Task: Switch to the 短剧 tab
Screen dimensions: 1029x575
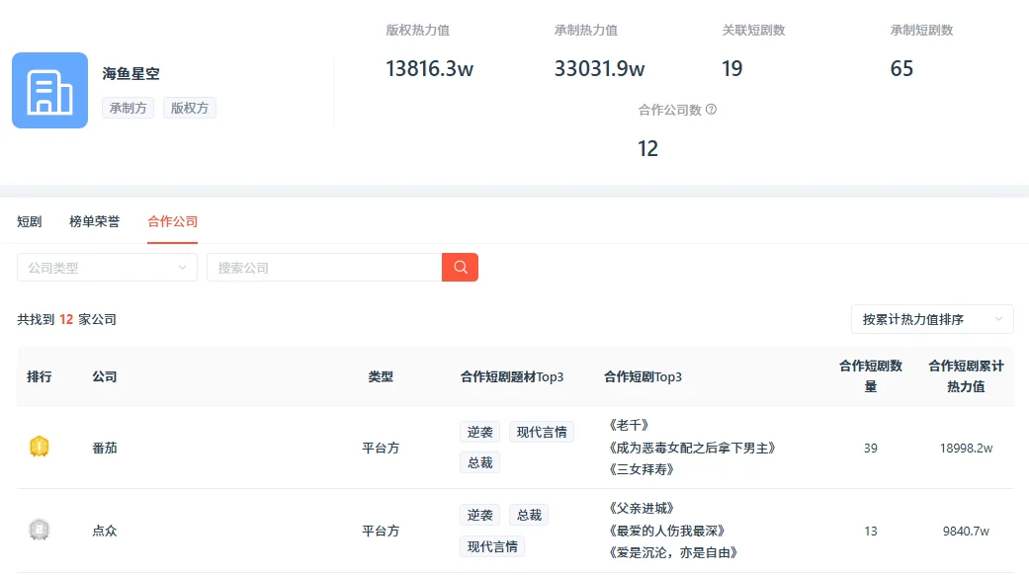Action: (x=29, y=221)
